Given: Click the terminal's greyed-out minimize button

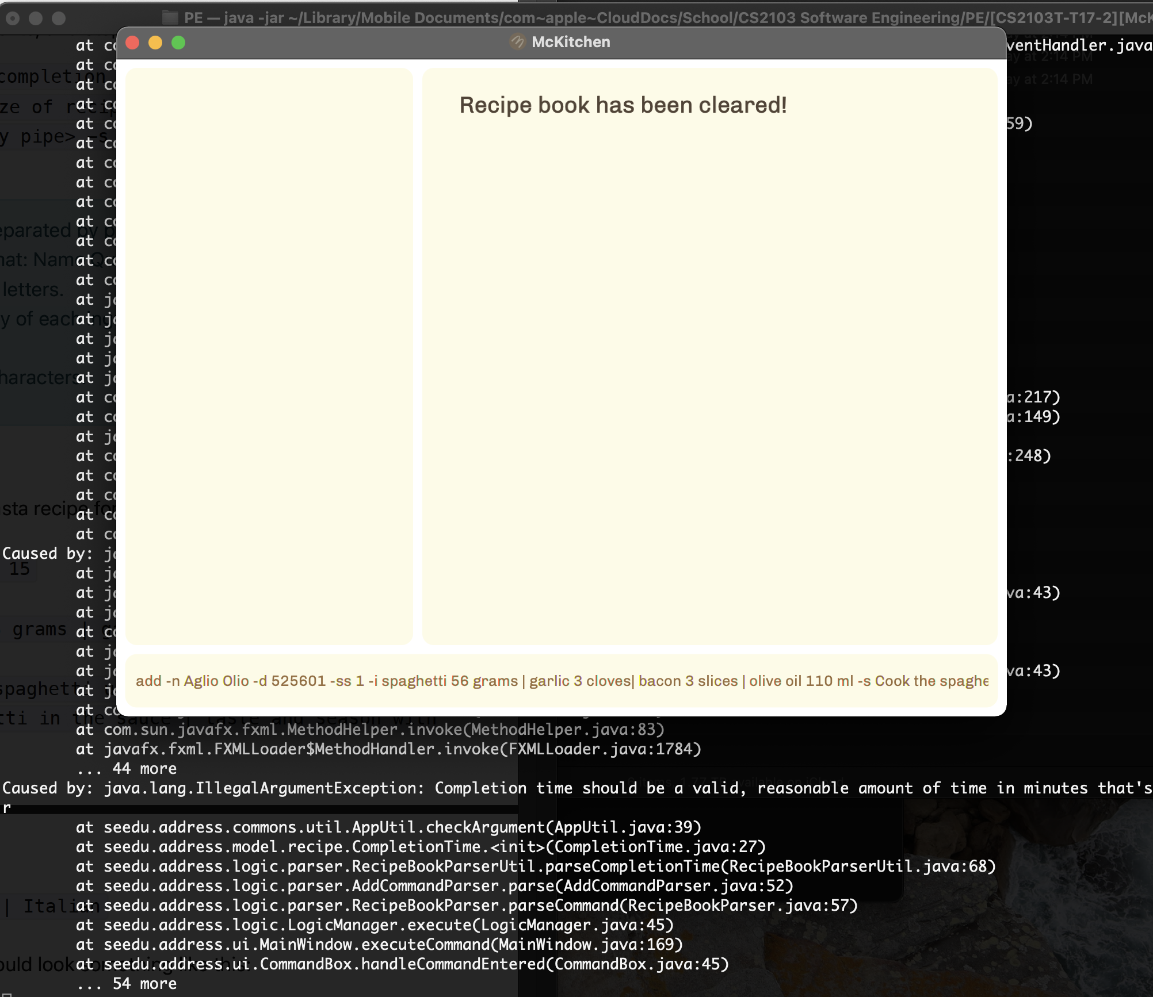Looking at the screenshot, I should click(x=36, y=18).
